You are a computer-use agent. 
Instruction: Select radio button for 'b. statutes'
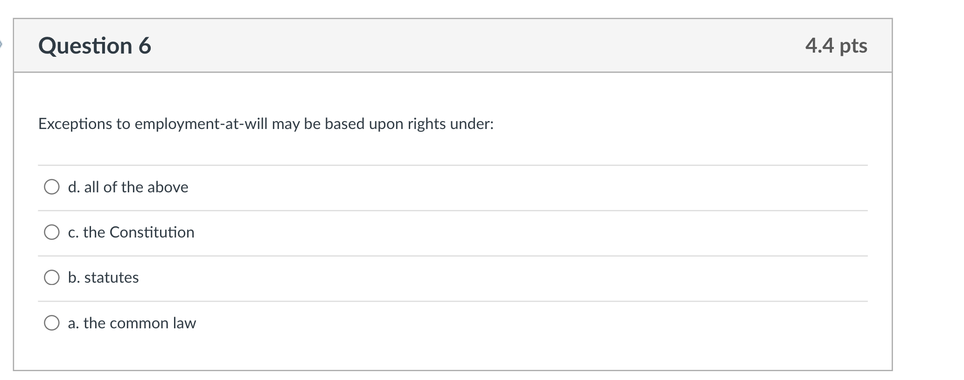pyautogui.click(x=51, y=278)
